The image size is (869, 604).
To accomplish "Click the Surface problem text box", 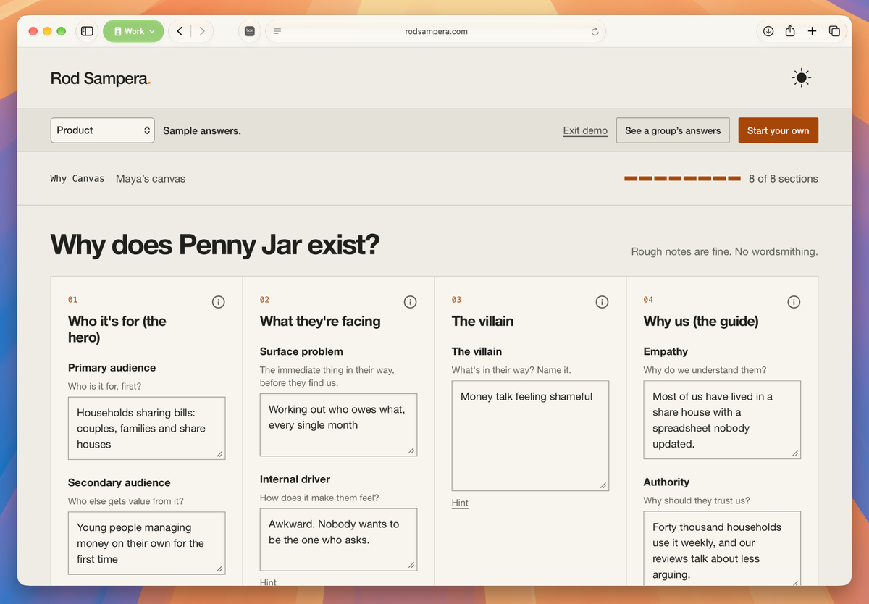I will tap(338, 424).
